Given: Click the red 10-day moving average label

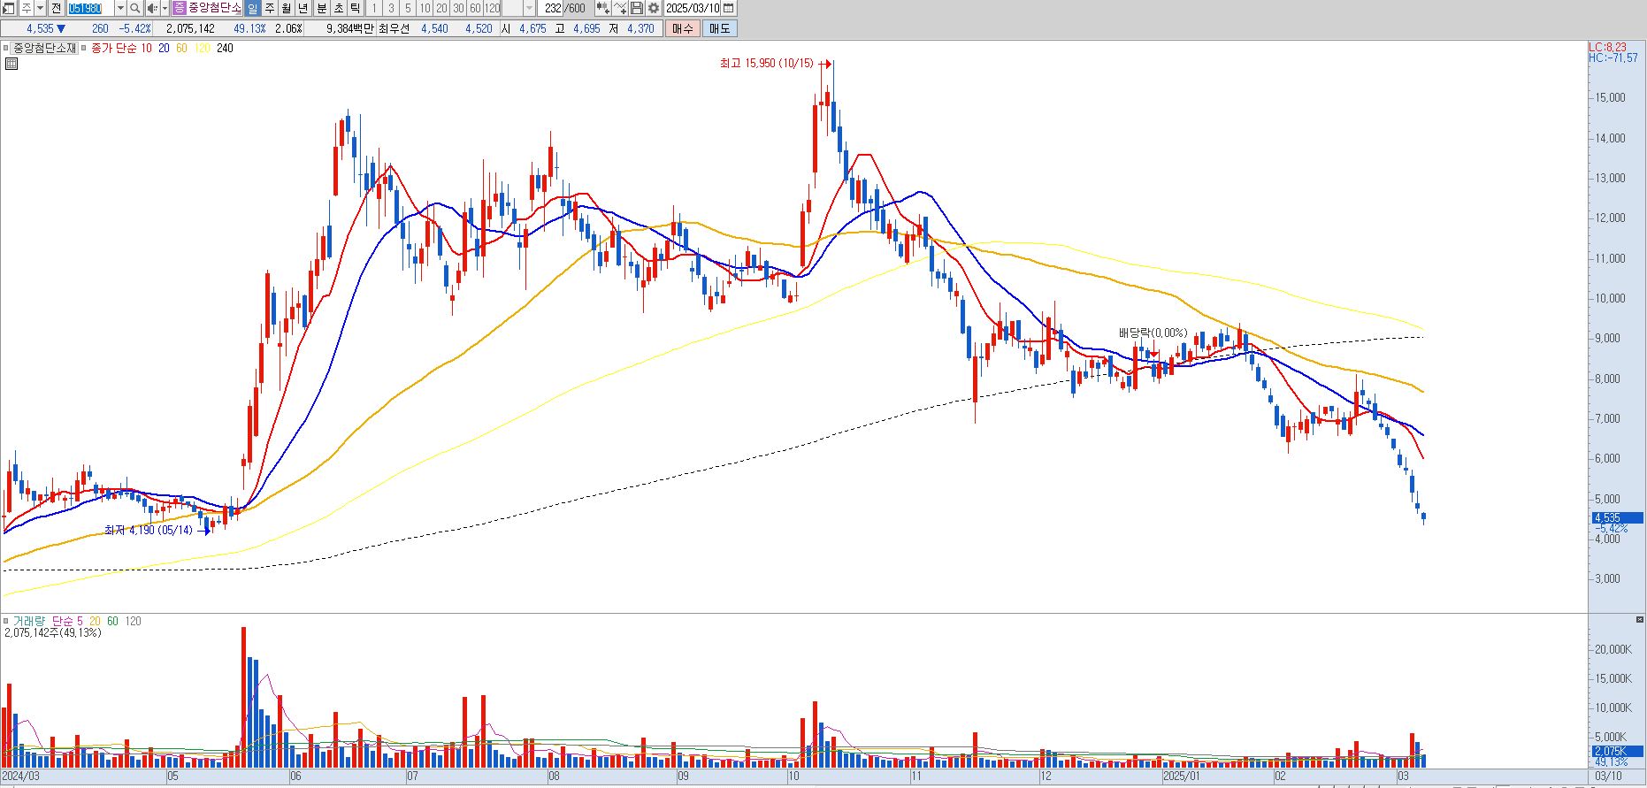Looking at the screenshot, I should tap(146, 48).
